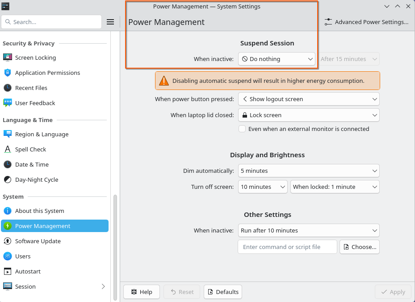
Task: Select the Recent Files clock icon
Action: (8, 88)
